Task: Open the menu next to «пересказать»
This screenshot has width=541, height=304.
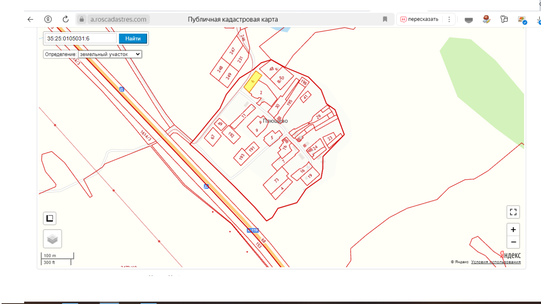Action: pyautogui.click(x=449, y=19)
